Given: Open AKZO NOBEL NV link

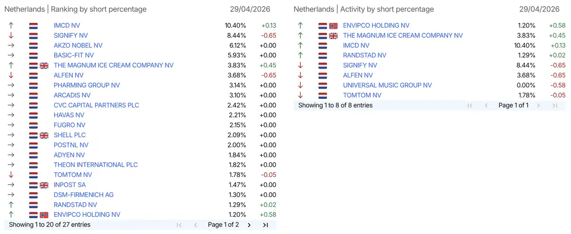Looking at the screenshot, I should point(78,46).
